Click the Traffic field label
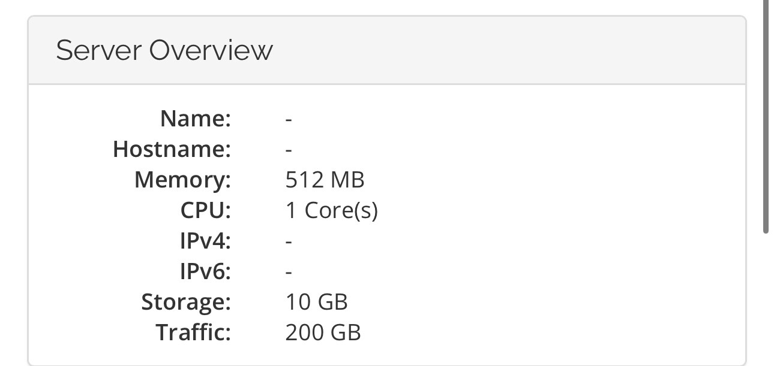The image size is (774, 366). (x=193, y=332)
